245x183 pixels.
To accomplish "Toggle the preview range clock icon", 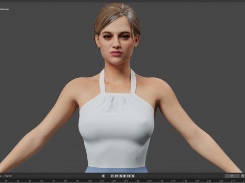I will pyautogui.click(x=242, y=176).
